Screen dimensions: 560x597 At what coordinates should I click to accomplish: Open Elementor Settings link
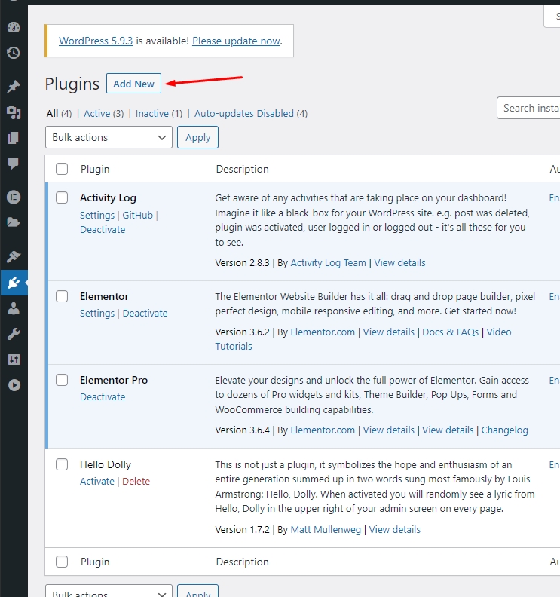pos(97,313)
